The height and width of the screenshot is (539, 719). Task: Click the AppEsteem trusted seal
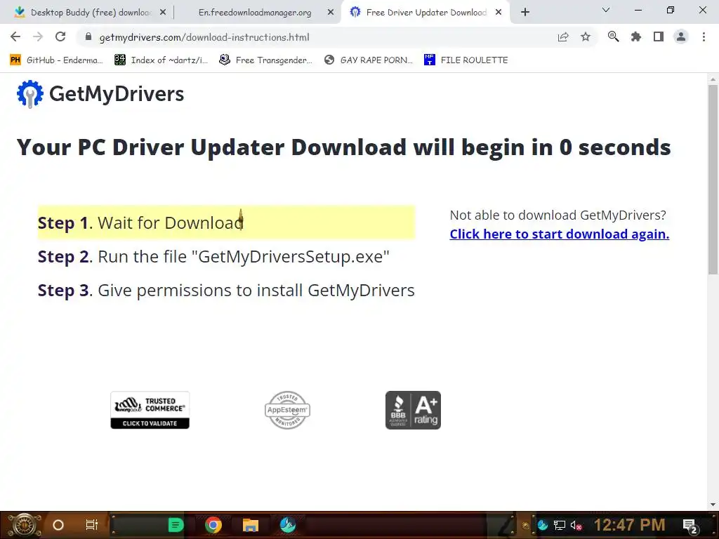(x=287, y=410)
